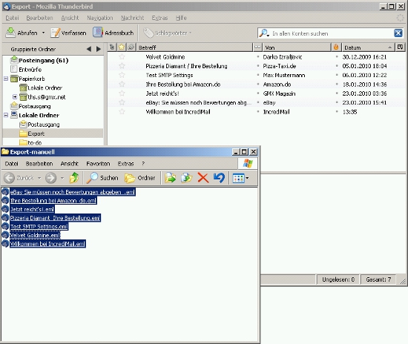The width and height of the screenshot is (408, 344).
Task: Click the read-status glasses column header
Action: pos(257,47)
